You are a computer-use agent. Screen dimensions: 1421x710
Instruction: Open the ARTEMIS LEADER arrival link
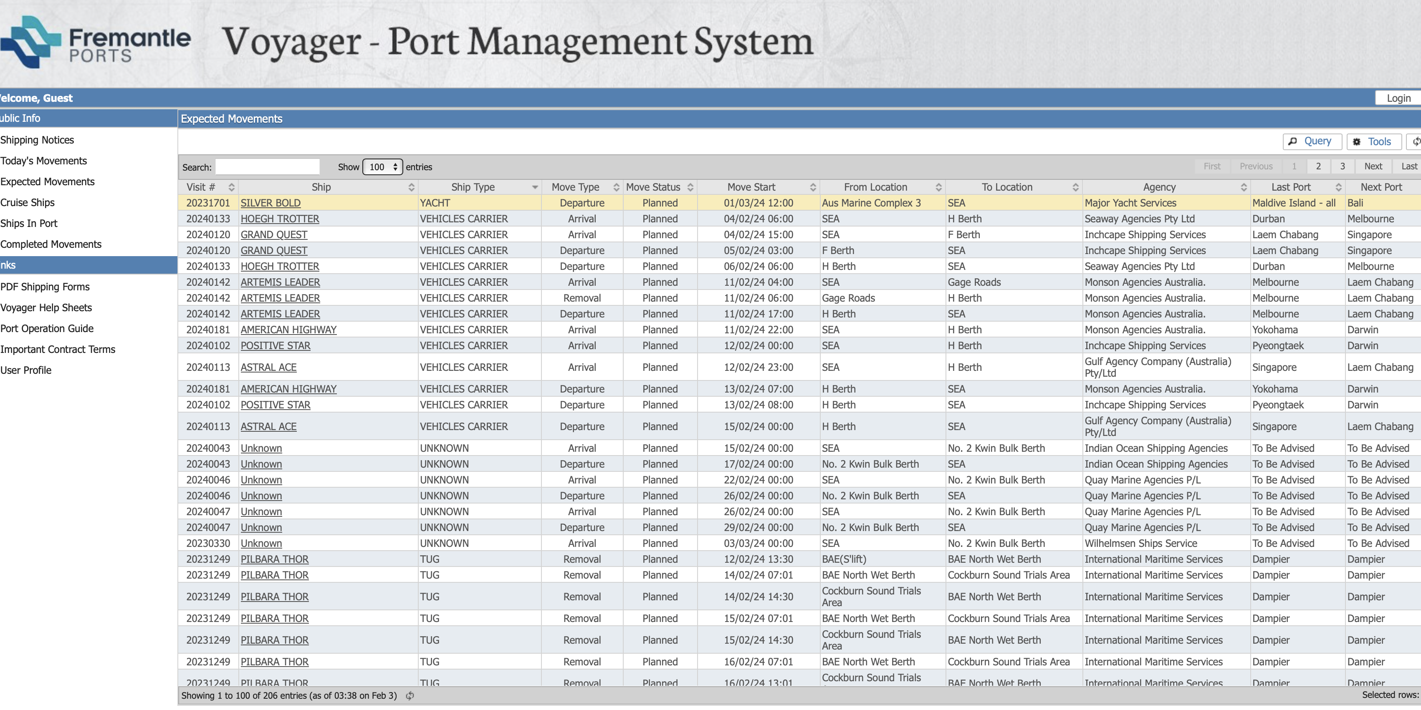tap(280, 282)
